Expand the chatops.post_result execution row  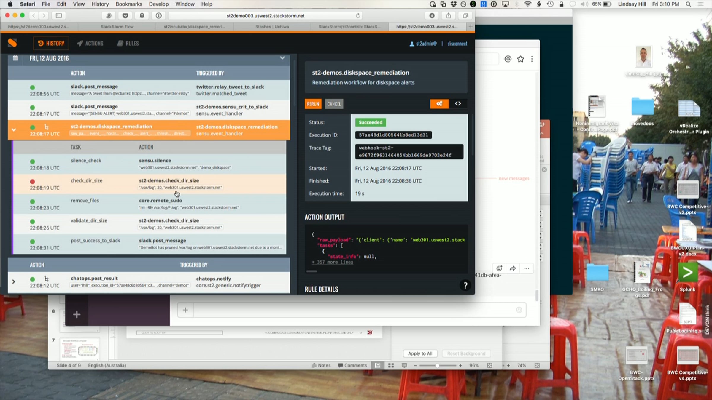14,282
